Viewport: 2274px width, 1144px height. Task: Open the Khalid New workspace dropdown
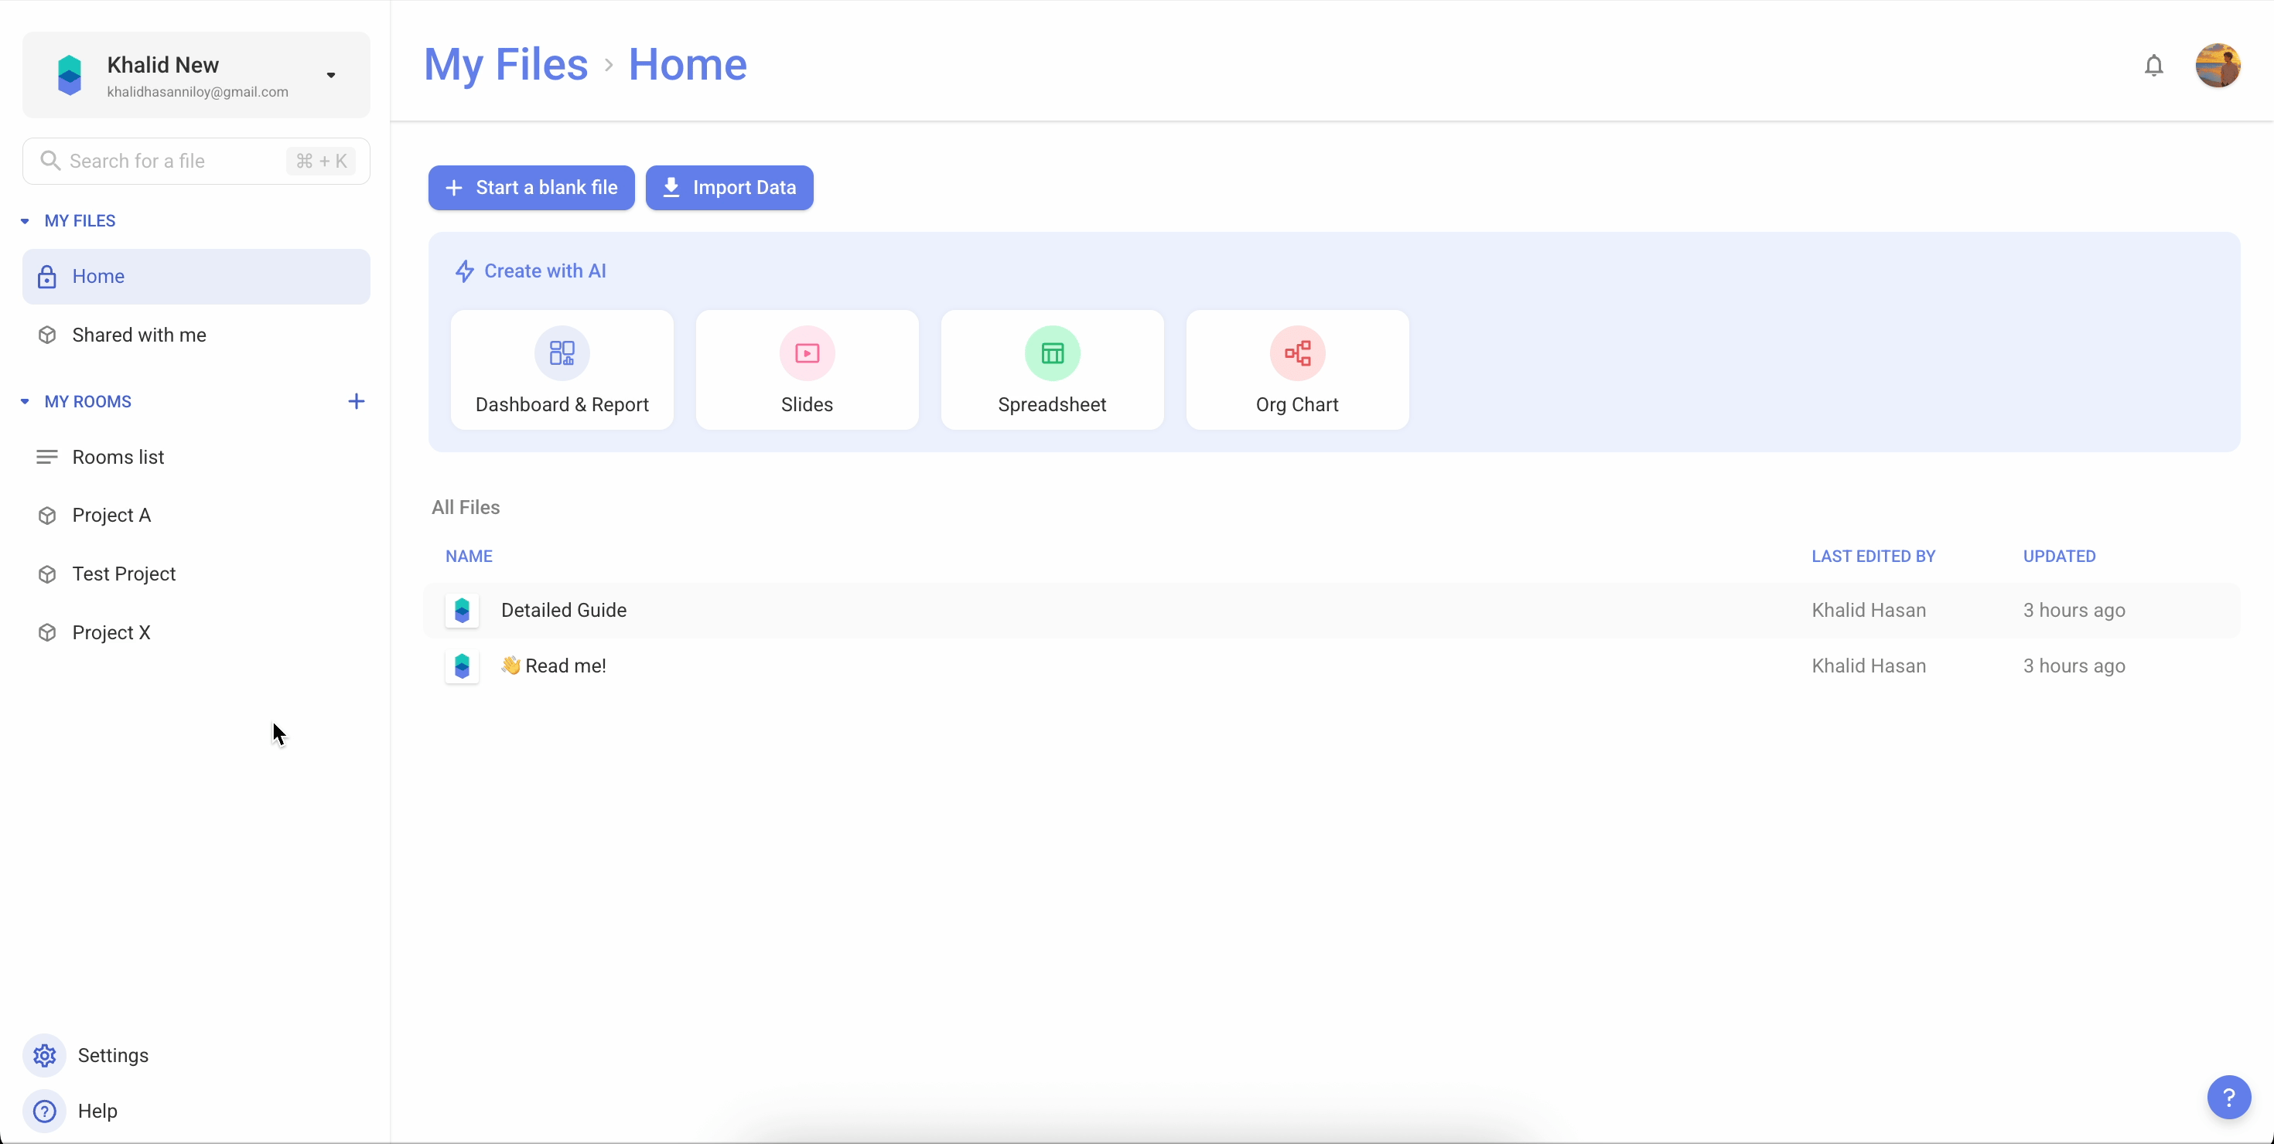(331, 75)
